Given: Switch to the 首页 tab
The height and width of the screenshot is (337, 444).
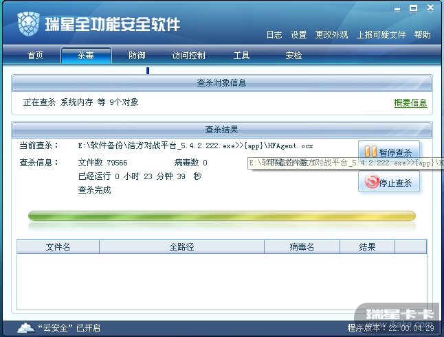Looking at the screenshot, I should [35, 55].
